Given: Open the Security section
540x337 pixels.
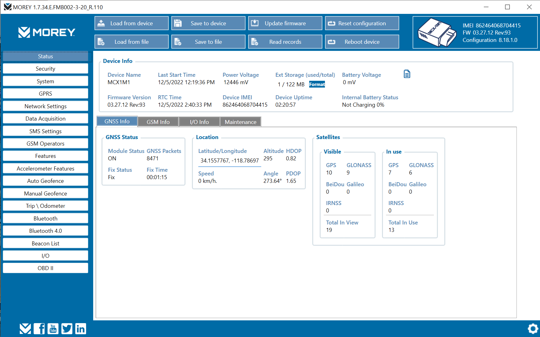Looking at the screenshot, I should click(45, 69).
